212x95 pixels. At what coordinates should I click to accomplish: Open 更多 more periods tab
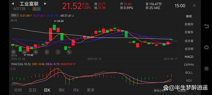point(91,90)
